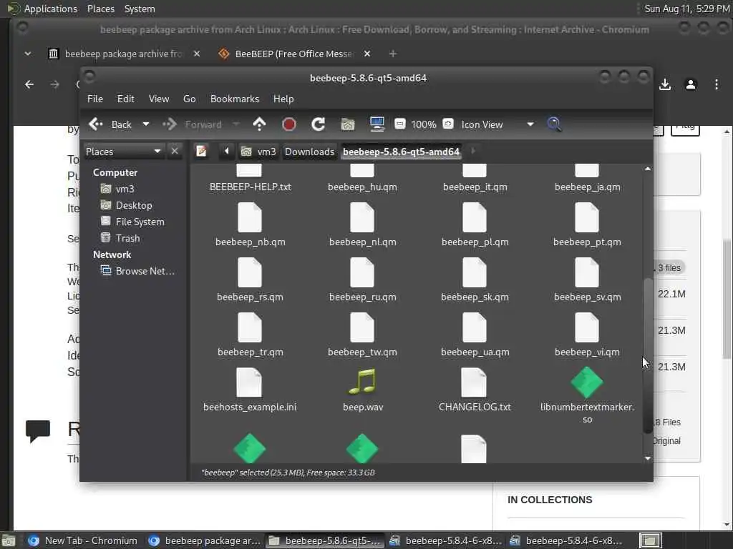Select the beebeep_tw.qm file icon

[362, 327]
